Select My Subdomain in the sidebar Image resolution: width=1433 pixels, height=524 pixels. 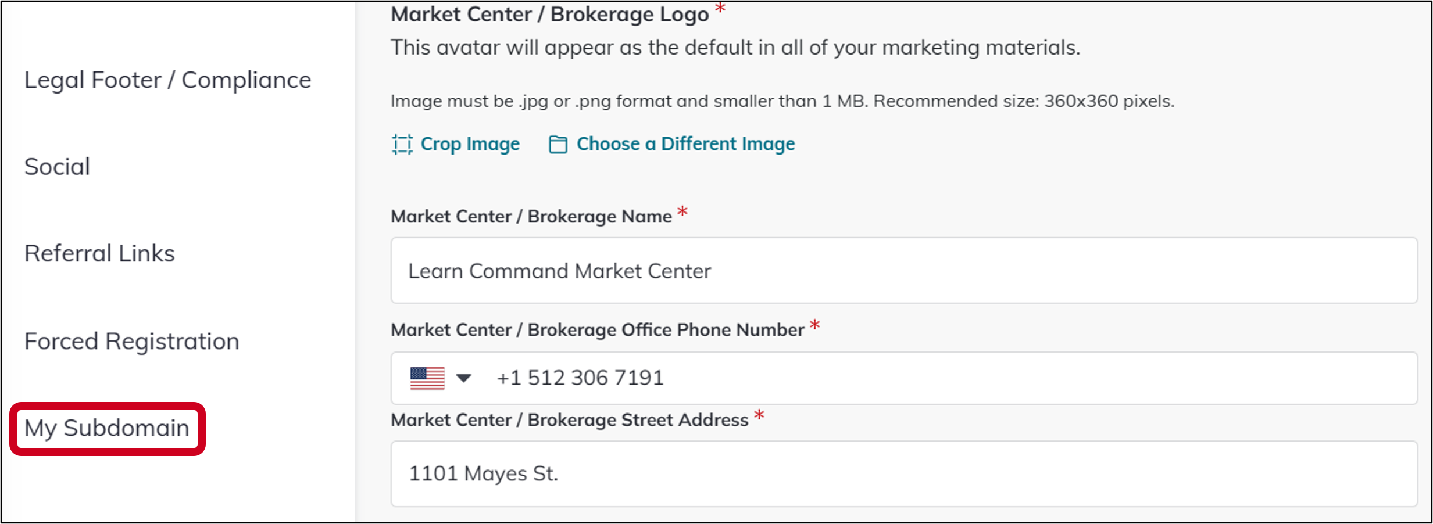click(107, 429)
